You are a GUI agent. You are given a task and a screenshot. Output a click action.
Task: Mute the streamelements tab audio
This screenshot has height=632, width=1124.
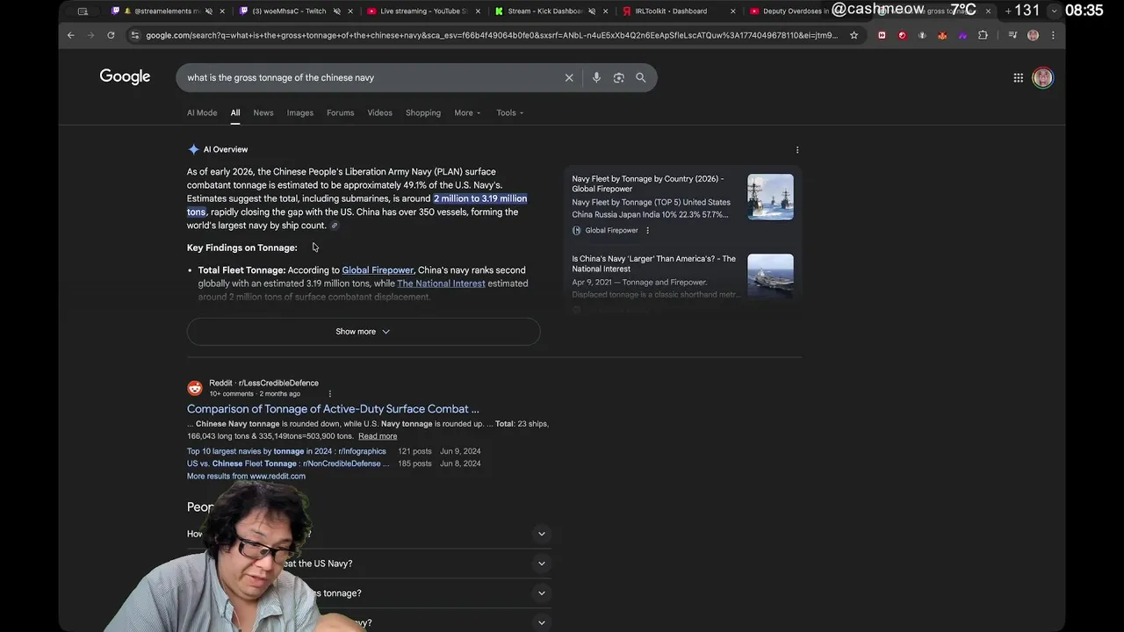click(x=210, y=11)
